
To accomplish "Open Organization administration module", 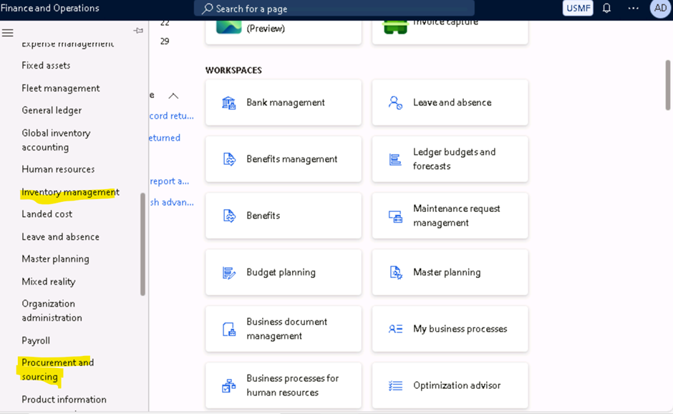I will click(52, 311).
